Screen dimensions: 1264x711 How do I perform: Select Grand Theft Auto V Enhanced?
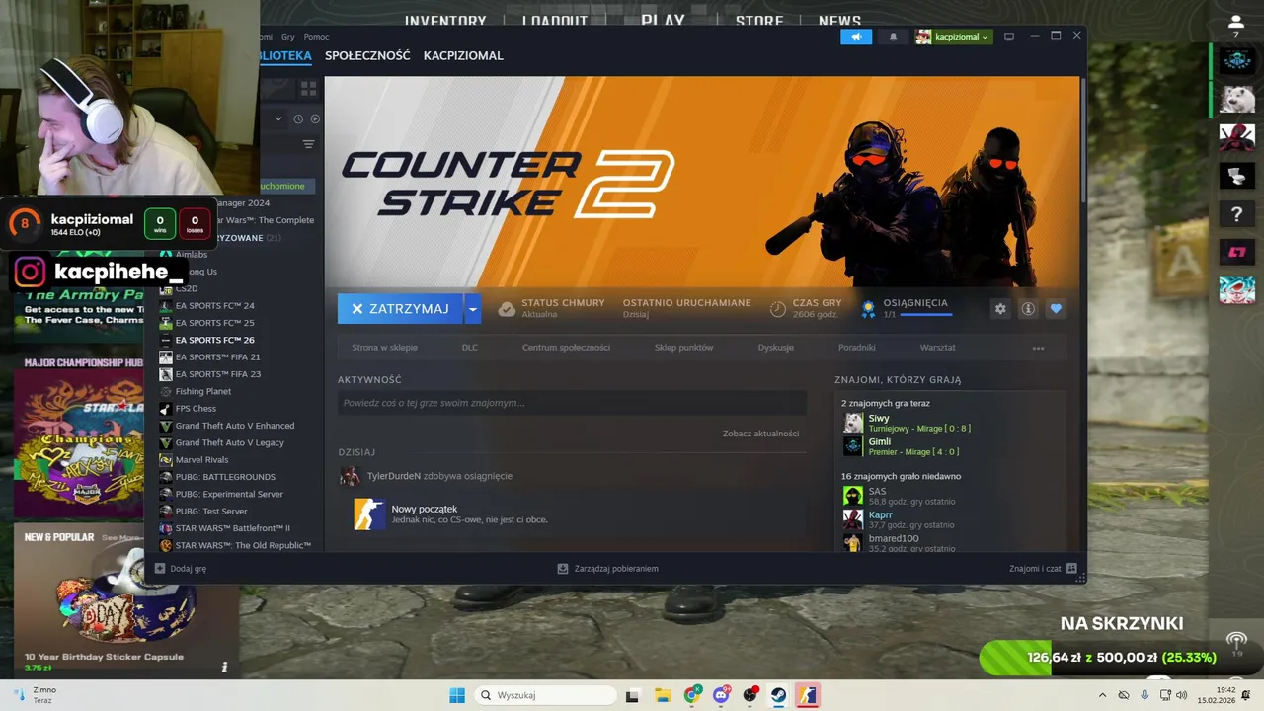coord(234,426)
